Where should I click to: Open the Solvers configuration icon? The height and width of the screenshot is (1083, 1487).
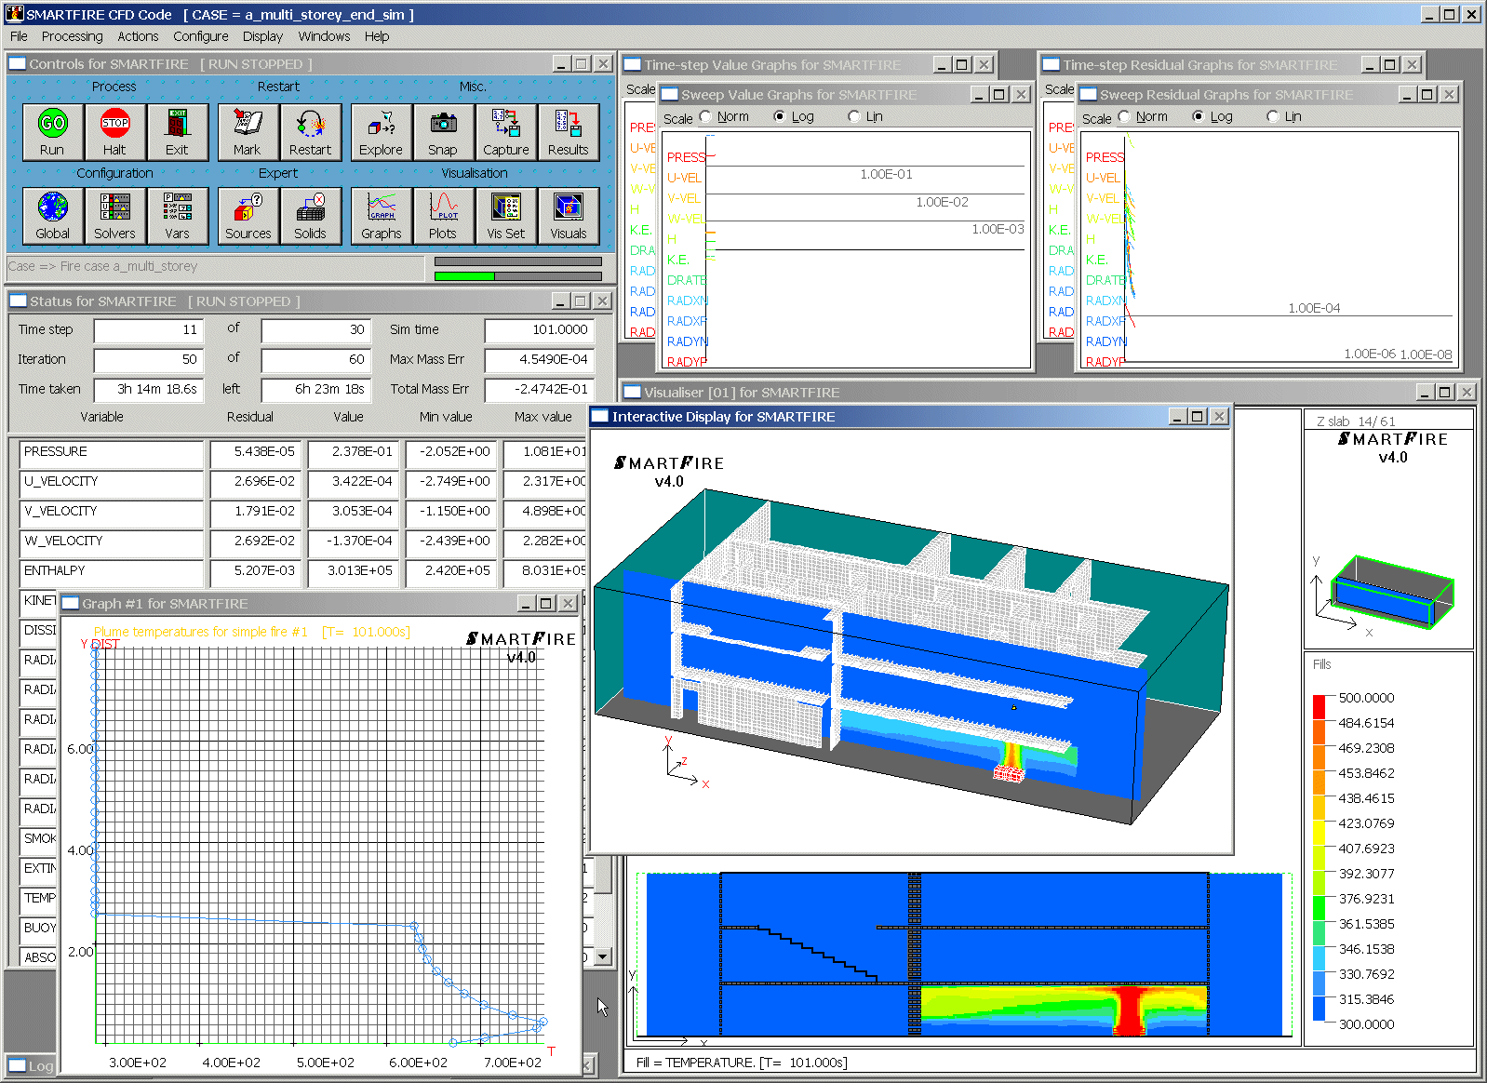pyautogui.click(x=114, y=216)
